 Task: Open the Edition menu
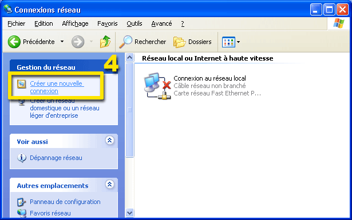43,23
